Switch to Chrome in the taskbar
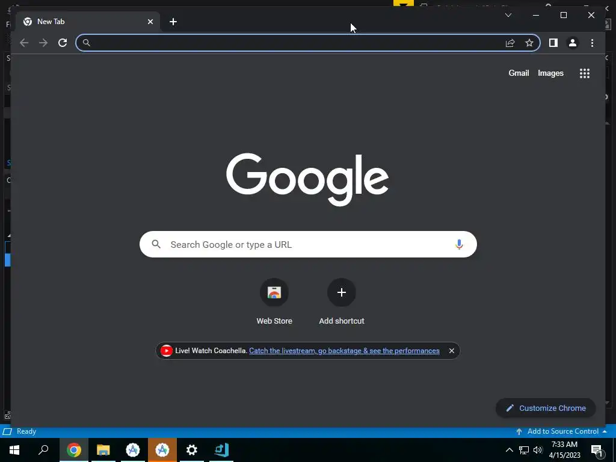This screenshot has height=462, width=616. coord(74,450)
